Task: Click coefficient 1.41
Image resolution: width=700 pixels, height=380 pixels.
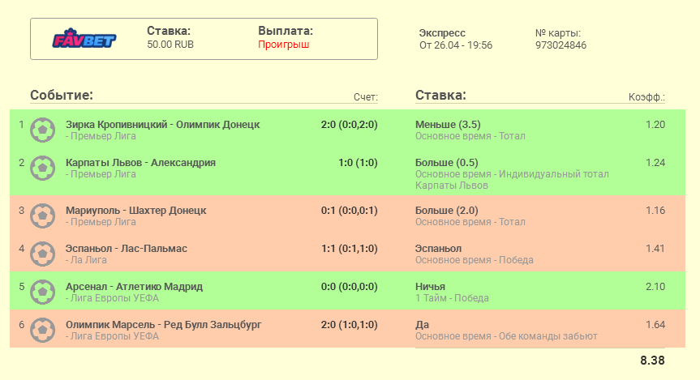Action: [655, 249]
